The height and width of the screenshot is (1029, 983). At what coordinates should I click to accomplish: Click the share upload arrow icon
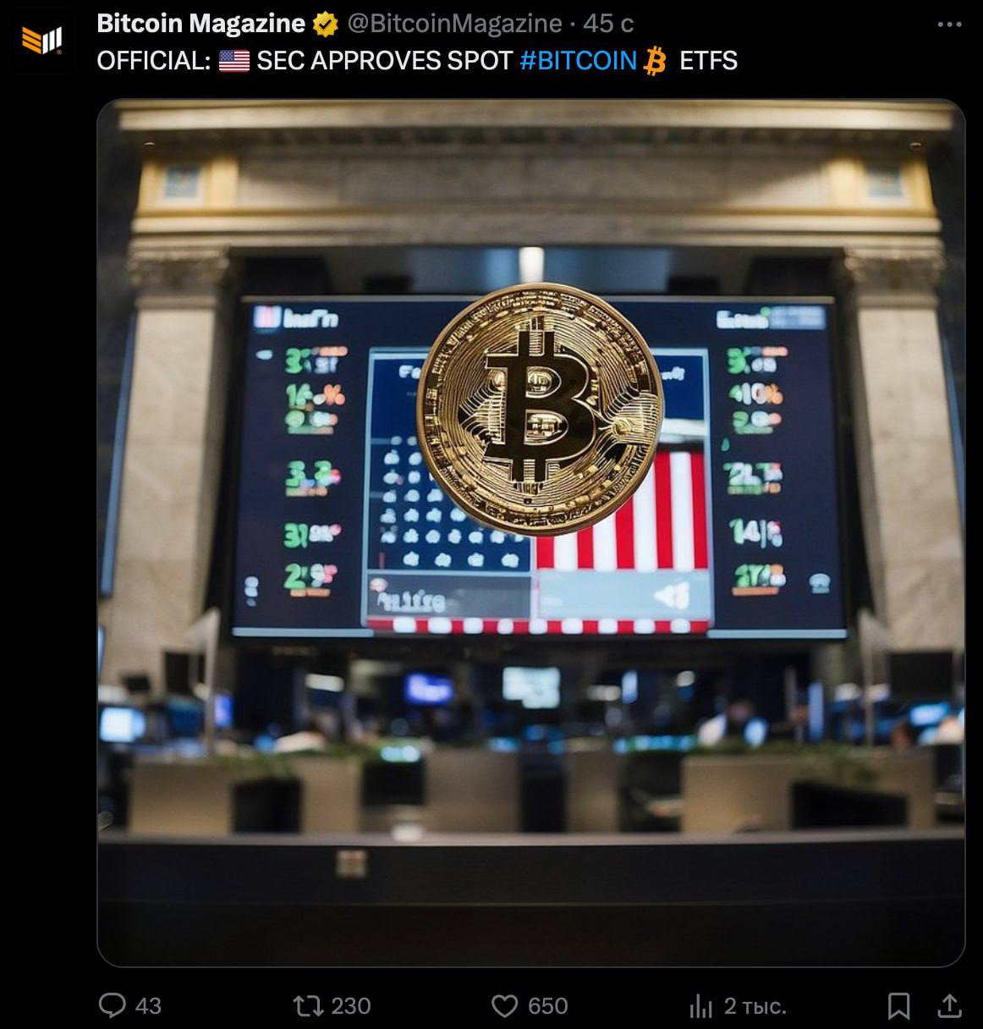[x=950, y=1005]
